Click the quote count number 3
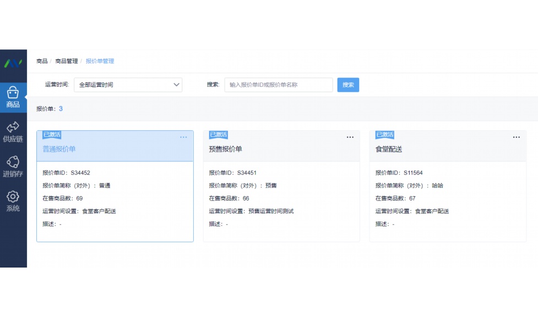The image size is (538, 317). click(x=61, y=109)
